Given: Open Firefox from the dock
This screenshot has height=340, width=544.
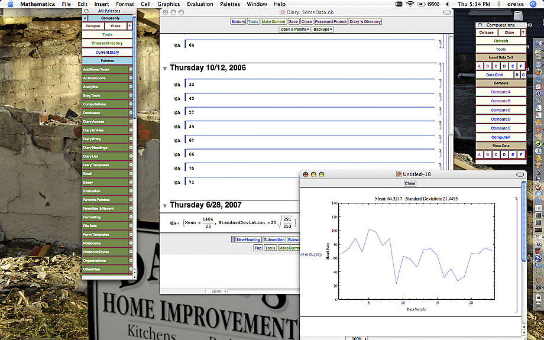Looking at the screenshot, I should (538, 73).
